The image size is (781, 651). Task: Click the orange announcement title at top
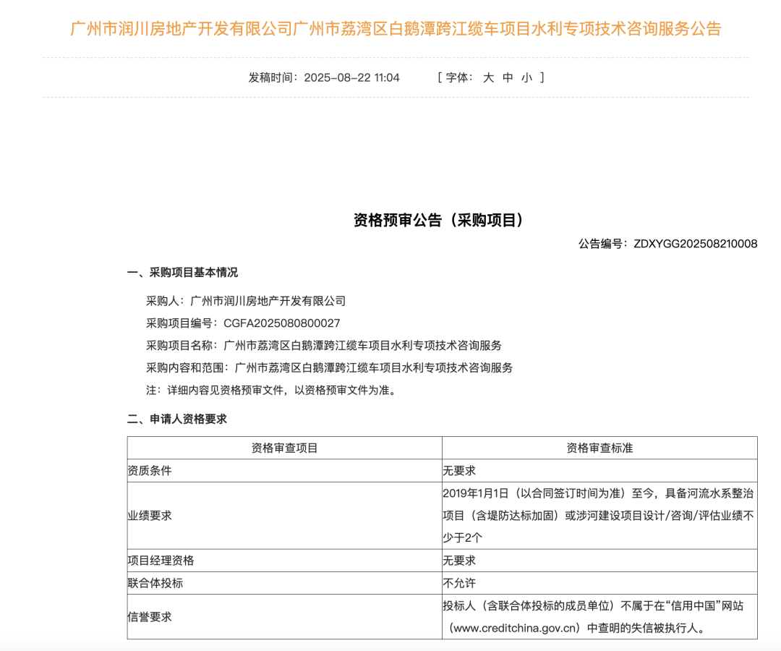396,29
